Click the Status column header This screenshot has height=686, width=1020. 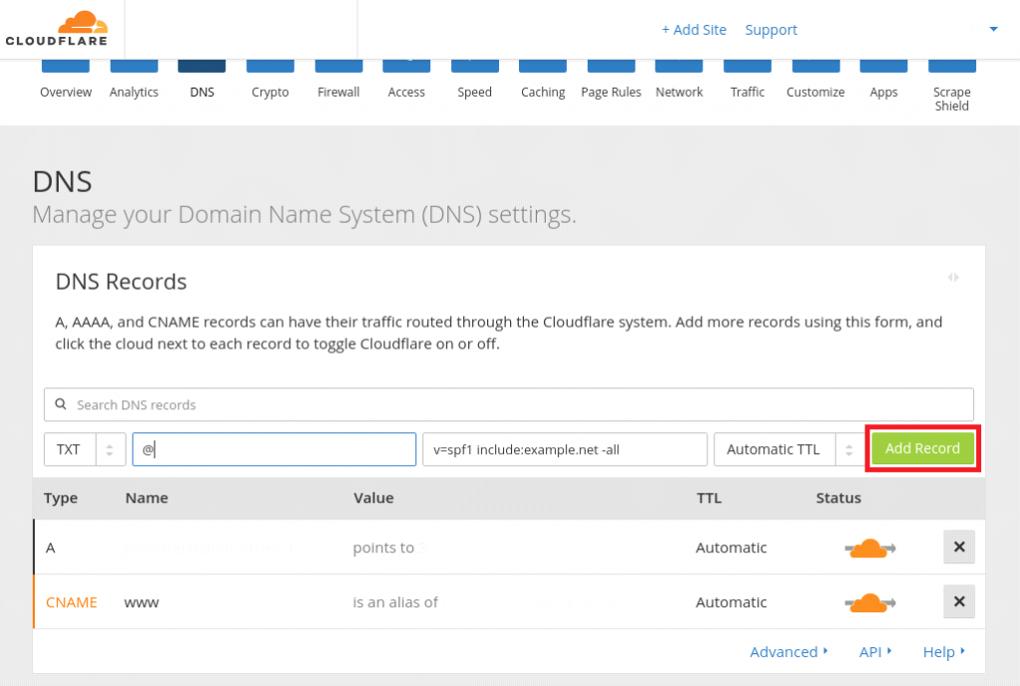839,498
